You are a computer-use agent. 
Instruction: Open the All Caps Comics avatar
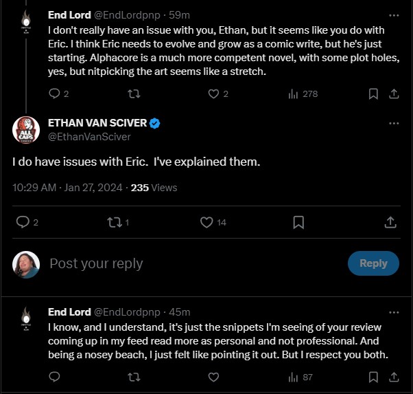[x=26, y=130]
